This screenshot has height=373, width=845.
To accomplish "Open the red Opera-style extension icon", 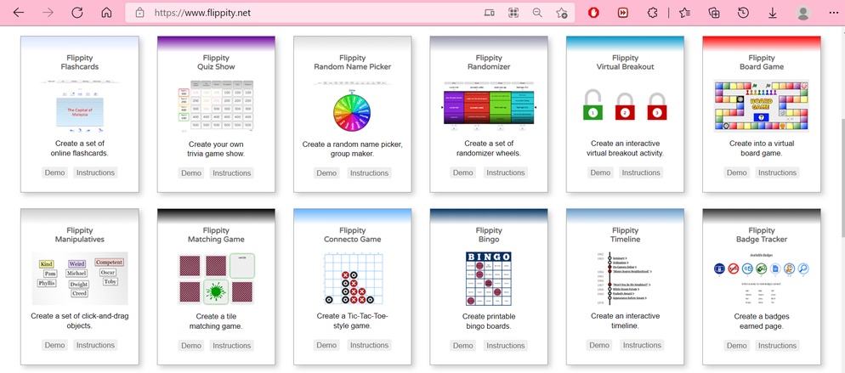I will pyautogui.click(x=594, y=13).
